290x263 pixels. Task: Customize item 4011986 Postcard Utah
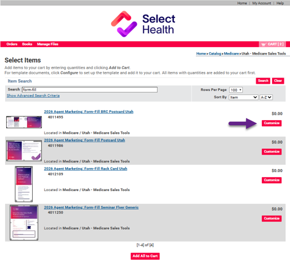click(x=271, y=152)
